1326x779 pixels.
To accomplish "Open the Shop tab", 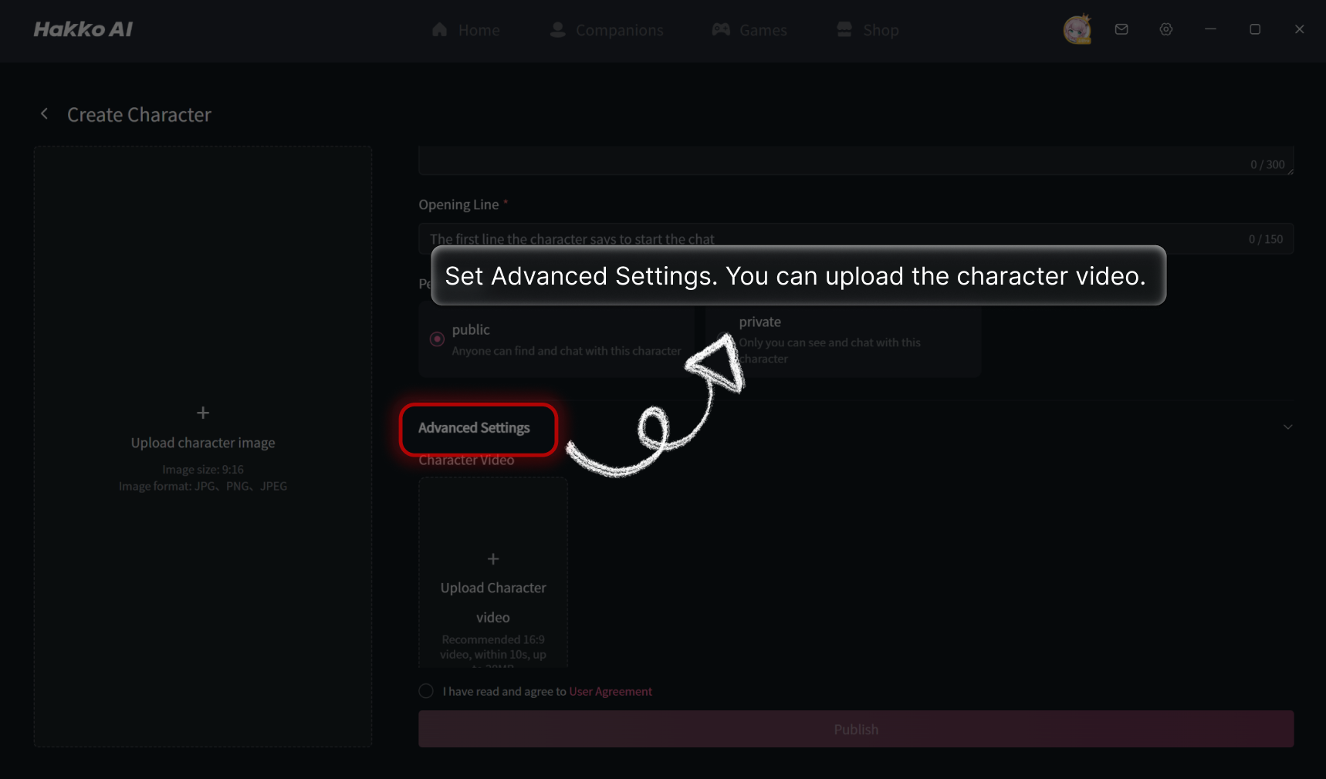I will [x=868, y=30].
